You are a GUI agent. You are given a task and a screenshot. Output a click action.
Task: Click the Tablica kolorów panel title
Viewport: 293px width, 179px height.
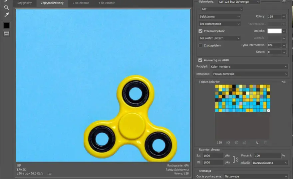[x=209, y=82]
